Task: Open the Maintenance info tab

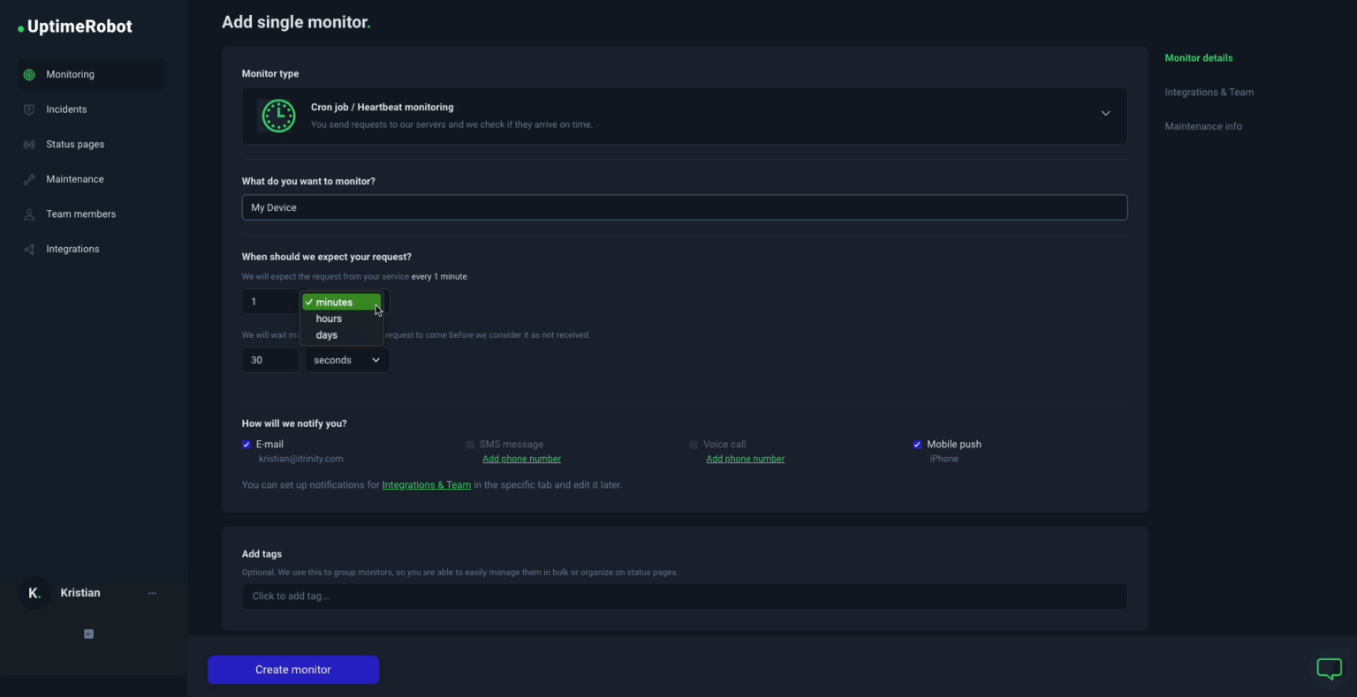Action: coord(1203,126)
